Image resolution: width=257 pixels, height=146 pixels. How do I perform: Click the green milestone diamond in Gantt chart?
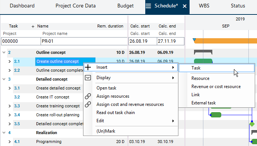pos(252,124)
